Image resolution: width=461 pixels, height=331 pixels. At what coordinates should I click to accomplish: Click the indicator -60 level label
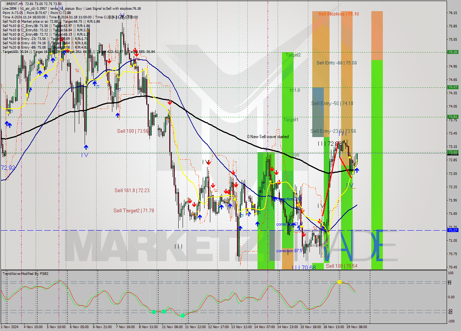coord(451,313)
